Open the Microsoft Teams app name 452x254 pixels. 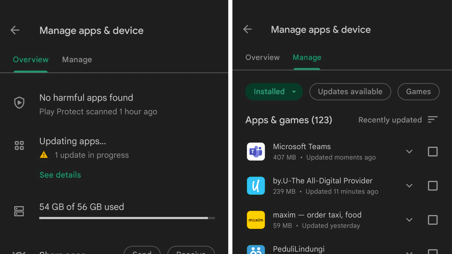pyautogui.click(x=302, y=146)
